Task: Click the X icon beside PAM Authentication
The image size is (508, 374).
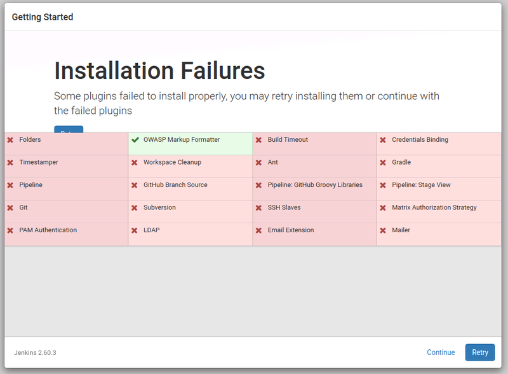Action: coord(10,230)
